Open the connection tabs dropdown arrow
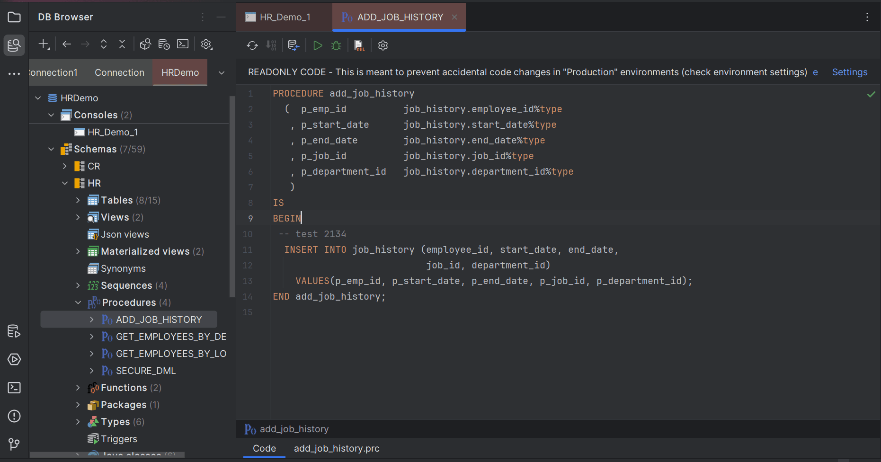This screenshot has height=462, width=881. pyautogui.click(x=222, y=73)
